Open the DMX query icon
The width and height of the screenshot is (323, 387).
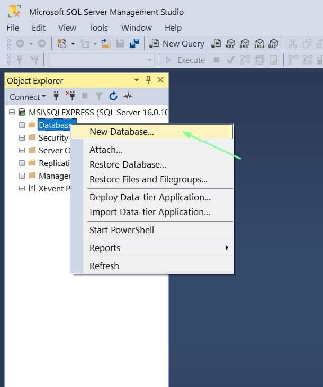click(245, 44)
